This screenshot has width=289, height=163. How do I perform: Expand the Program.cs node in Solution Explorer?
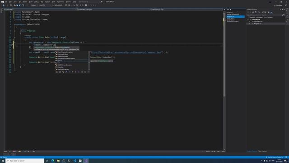pyautogui.click(x=250, y=24)
